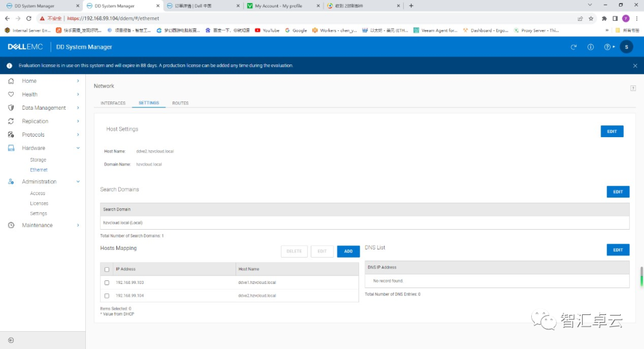The width and height of the screenshot is (644, 349).
Task: Click the Home sidebar icon
Action: (11, 81)
